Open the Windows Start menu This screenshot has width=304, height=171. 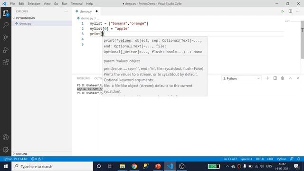click(x=6, y=166)
